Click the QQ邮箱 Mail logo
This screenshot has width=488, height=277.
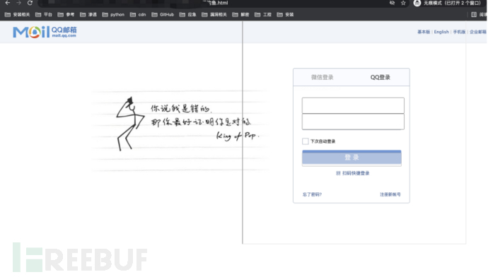tap(45, 32)
